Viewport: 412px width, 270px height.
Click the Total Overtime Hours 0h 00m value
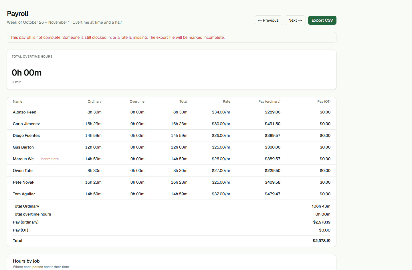(27, 73)
